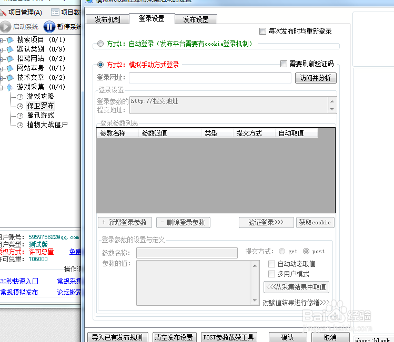Open the 项目数 toolbar item
394x342 pixels.
pos(66,12)
